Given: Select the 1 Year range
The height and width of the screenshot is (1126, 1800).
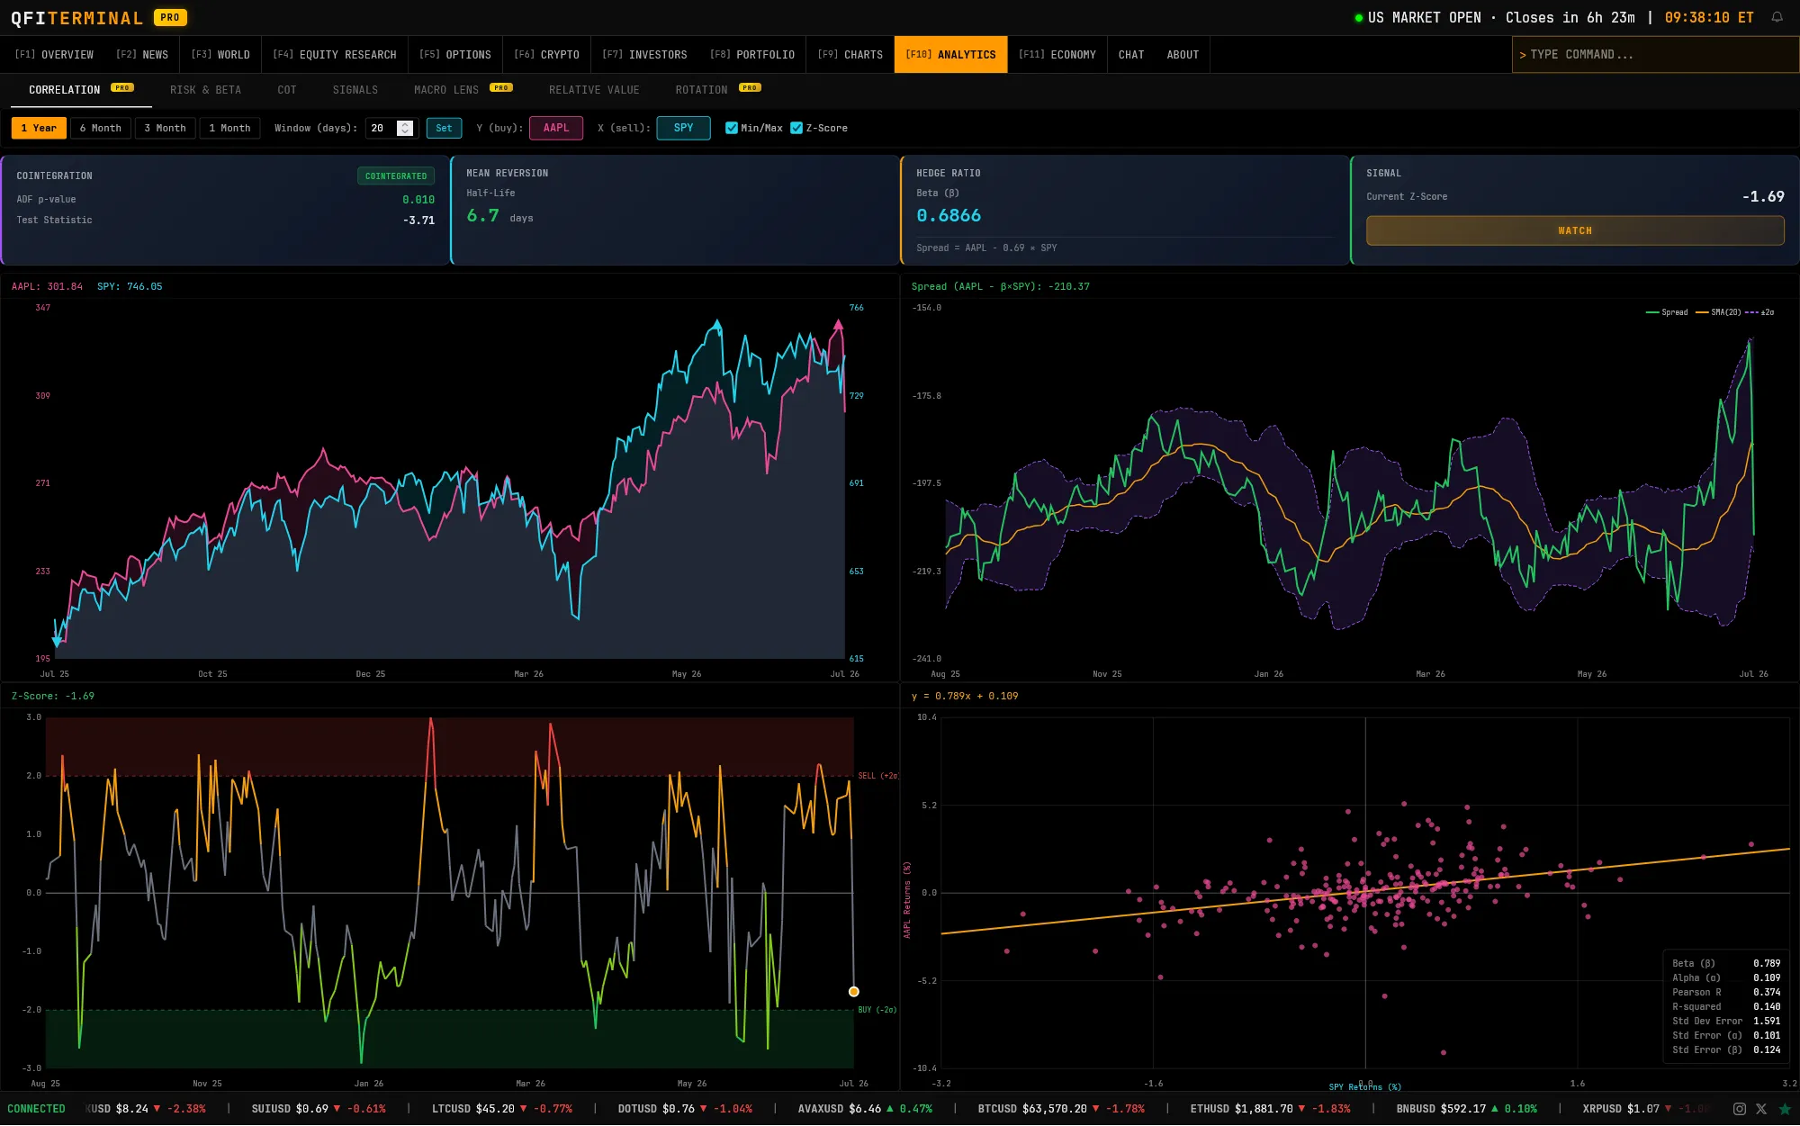Looking at the screenshot, I should click(x=39, y=128).
